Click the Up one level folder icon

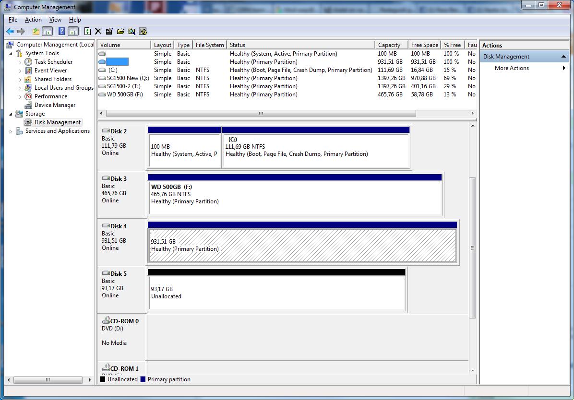[36, 32]
